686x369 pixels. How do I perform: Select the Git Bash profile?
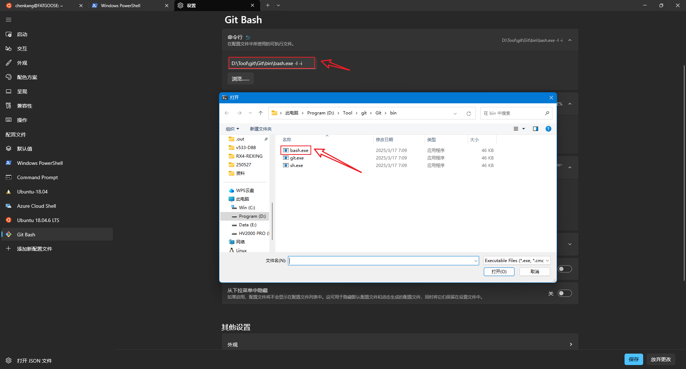57,235
